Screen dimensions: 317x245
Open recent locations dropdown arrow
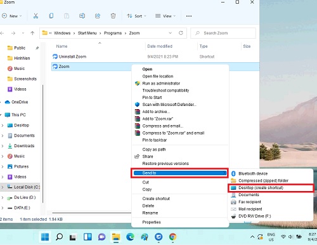(23, 33)
